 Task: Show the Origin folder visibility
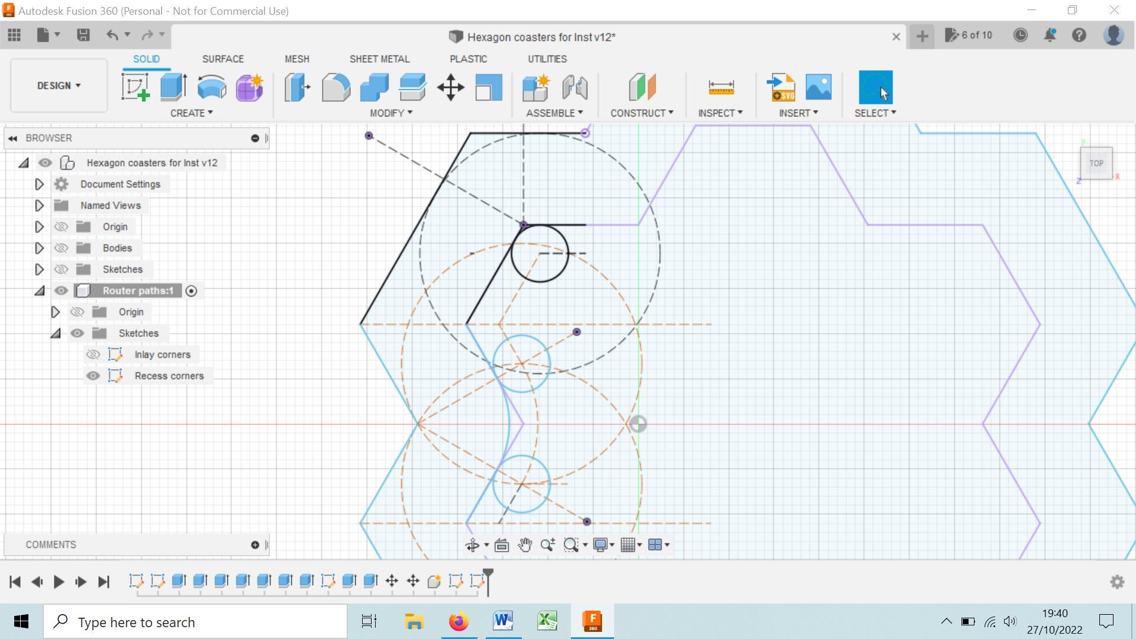tap(61, 226)
